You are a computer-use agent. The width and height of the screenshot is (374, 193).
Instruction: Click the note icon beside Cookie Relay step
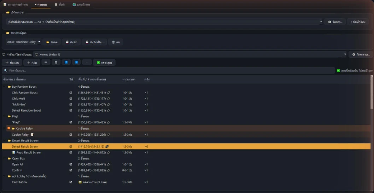coord(32,135)
